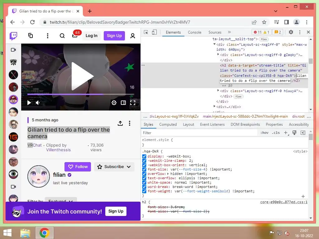Click the errors and warnings counter
The width and height of the screenshot is (319, 239).
click(261, 32)
